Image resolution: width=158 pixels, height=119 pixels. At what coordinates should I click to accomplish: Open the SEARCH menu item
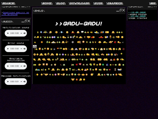coord(8,3)
